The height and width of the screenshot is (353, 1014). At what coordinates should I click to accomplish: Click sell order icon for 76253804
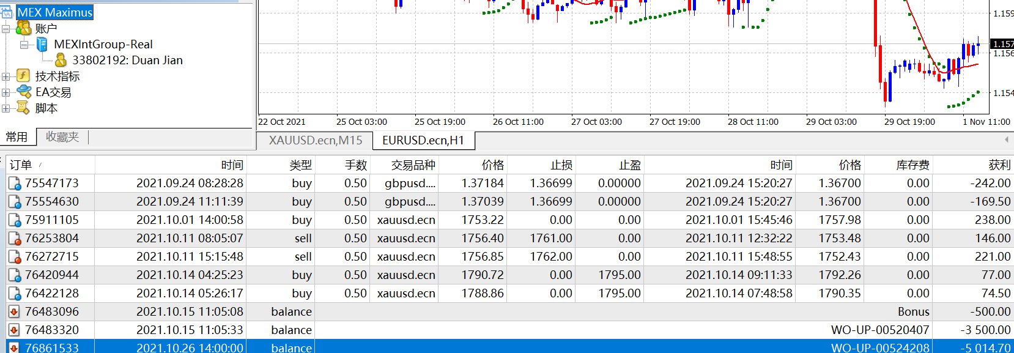click(x=14, y=238)
